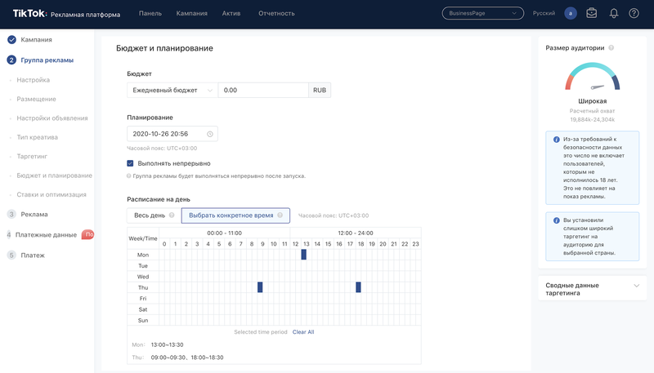Click the clock icon in date field
This screenshot has height=373, width=654.
coord(210,134)
